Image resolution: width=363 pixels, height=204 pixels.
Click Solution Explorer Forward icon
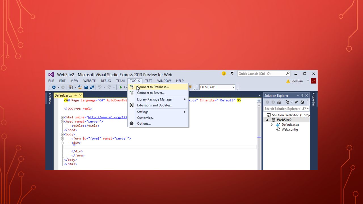pyautogui.click(x=273, y=102)
